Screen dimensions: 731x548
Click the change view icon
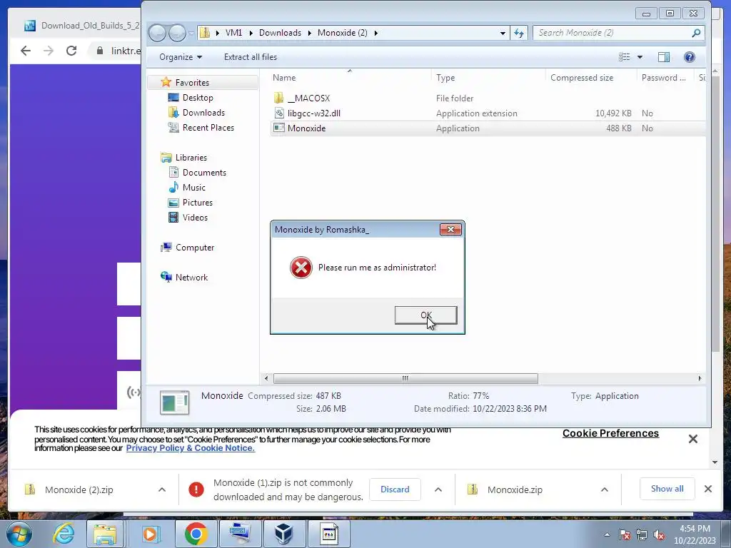tap(624, 57)
